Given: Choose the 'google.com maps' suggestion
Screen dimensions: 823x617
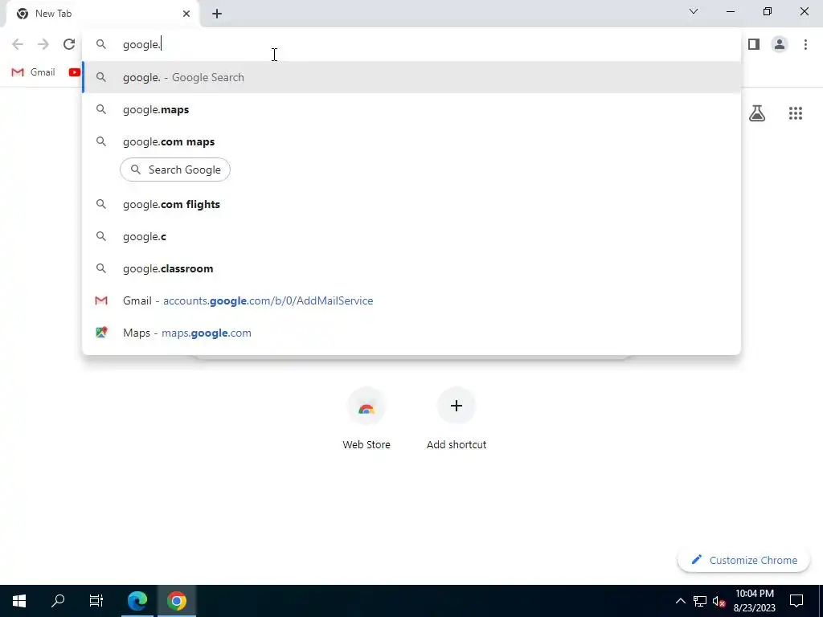Looking at the screenshot, I should [411, 141].
